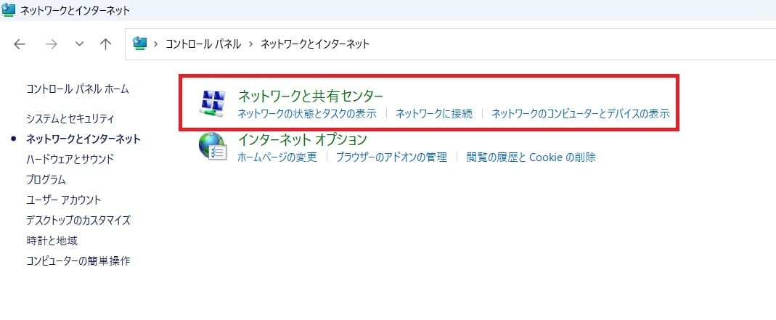Click the Internet Options globe icon
The height and width of the screenshot is (320, 776).
(212, 147)
